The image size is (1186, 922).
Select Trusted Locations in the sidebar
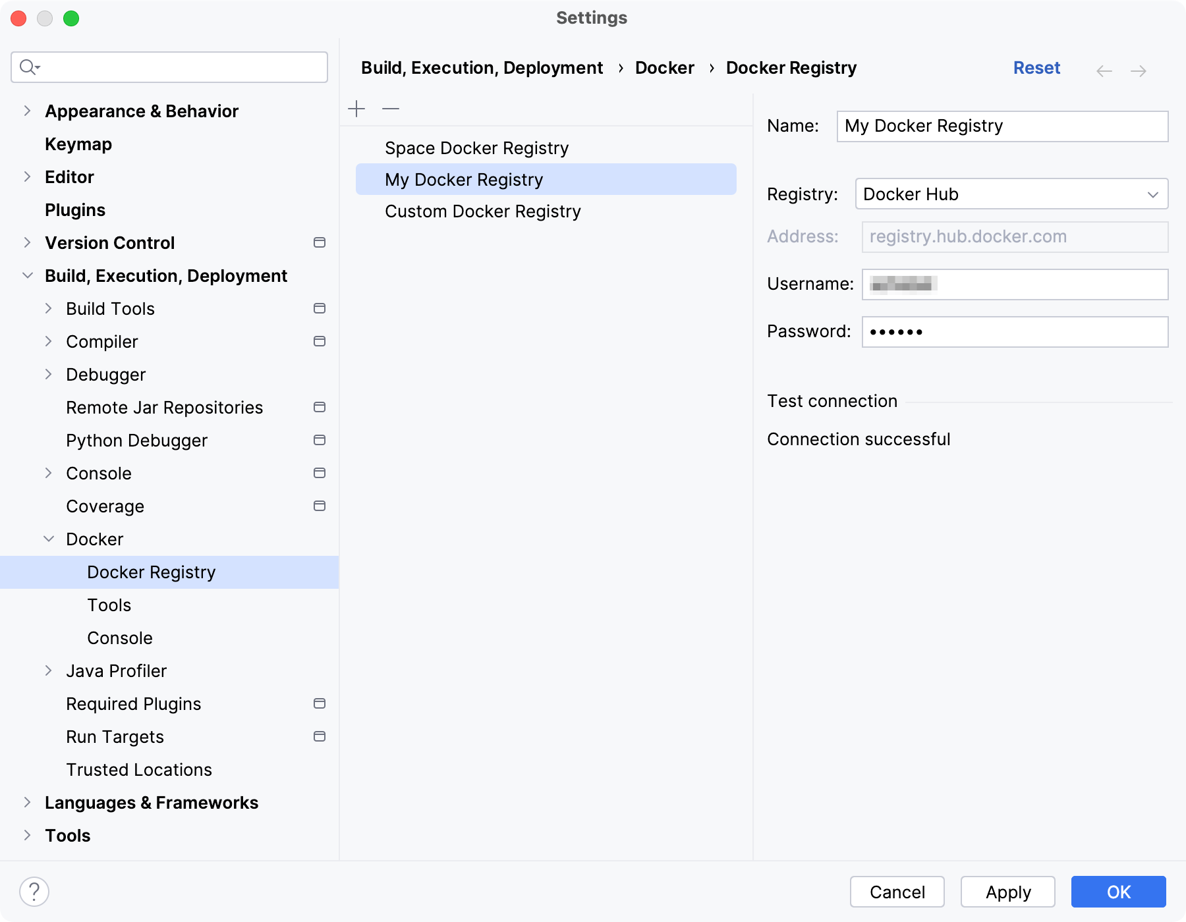tap(138, 769)
